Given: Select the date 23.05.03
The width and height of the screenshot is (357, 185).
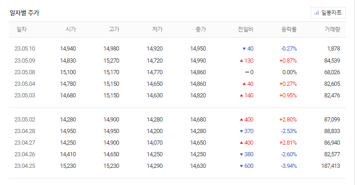Looking at the screenshot, I should click(x=25, y=96).
